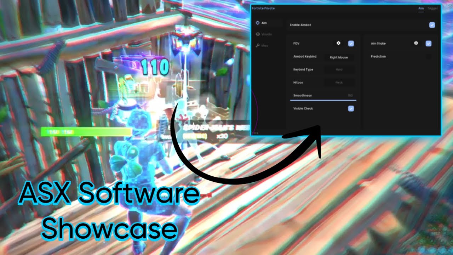The height and width of the screenshot is (255, 453).
Task: Click the Smoothness value 100
Action: click(350, 96)
